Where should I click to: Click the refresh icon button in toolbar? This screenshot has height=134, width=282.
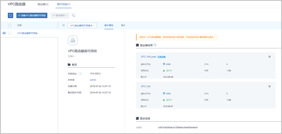point(10,16)
